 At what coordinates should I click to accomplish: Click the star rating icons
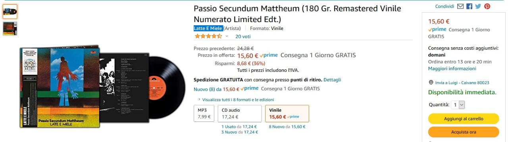click(x=208, y=36)
